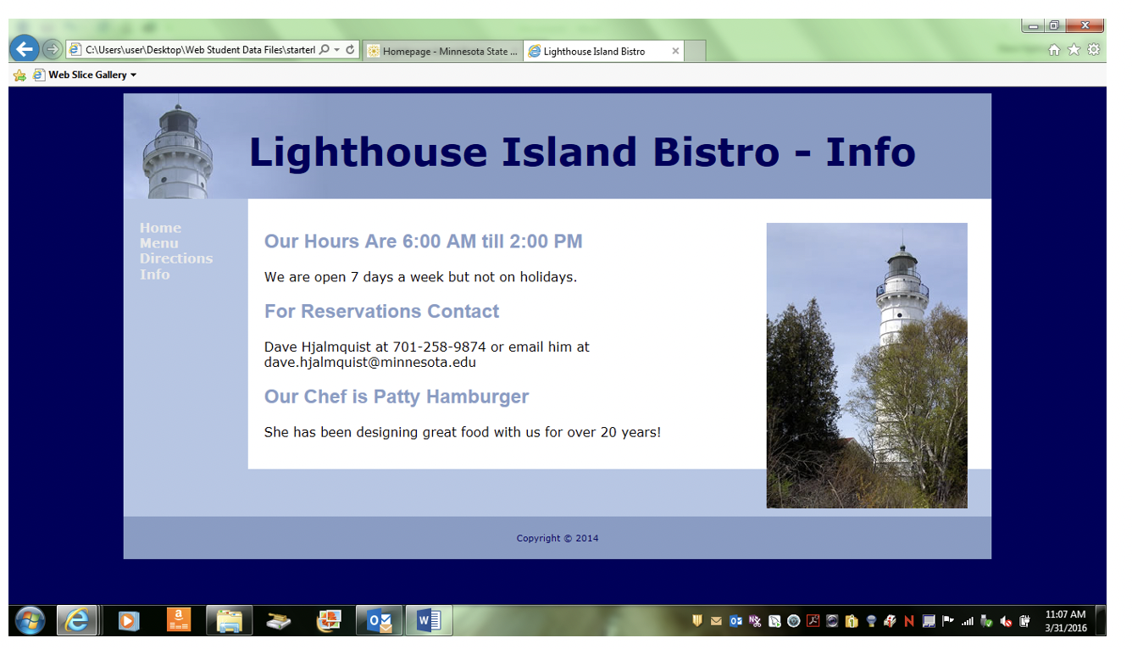1132x649 pixels.
Task: Open the address bar search dropdown arrow
Action: pyautogui.click(x=337, y=49)
